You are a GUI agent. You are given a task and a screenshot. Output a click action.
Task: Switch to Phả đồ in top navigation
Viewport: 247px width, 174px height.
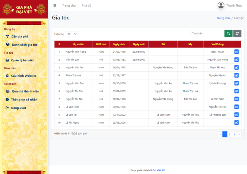(x=86, y=5)
